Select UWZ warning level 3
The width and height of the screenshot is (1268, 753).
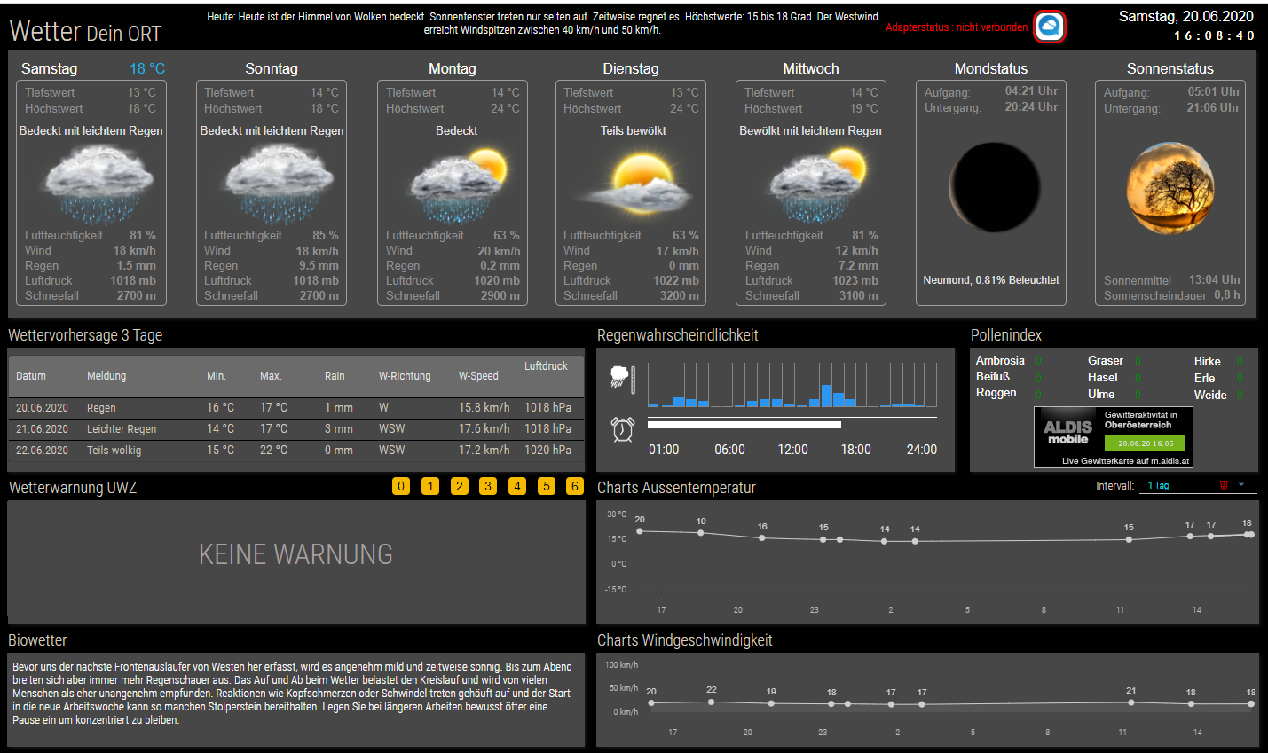point(488,486)
